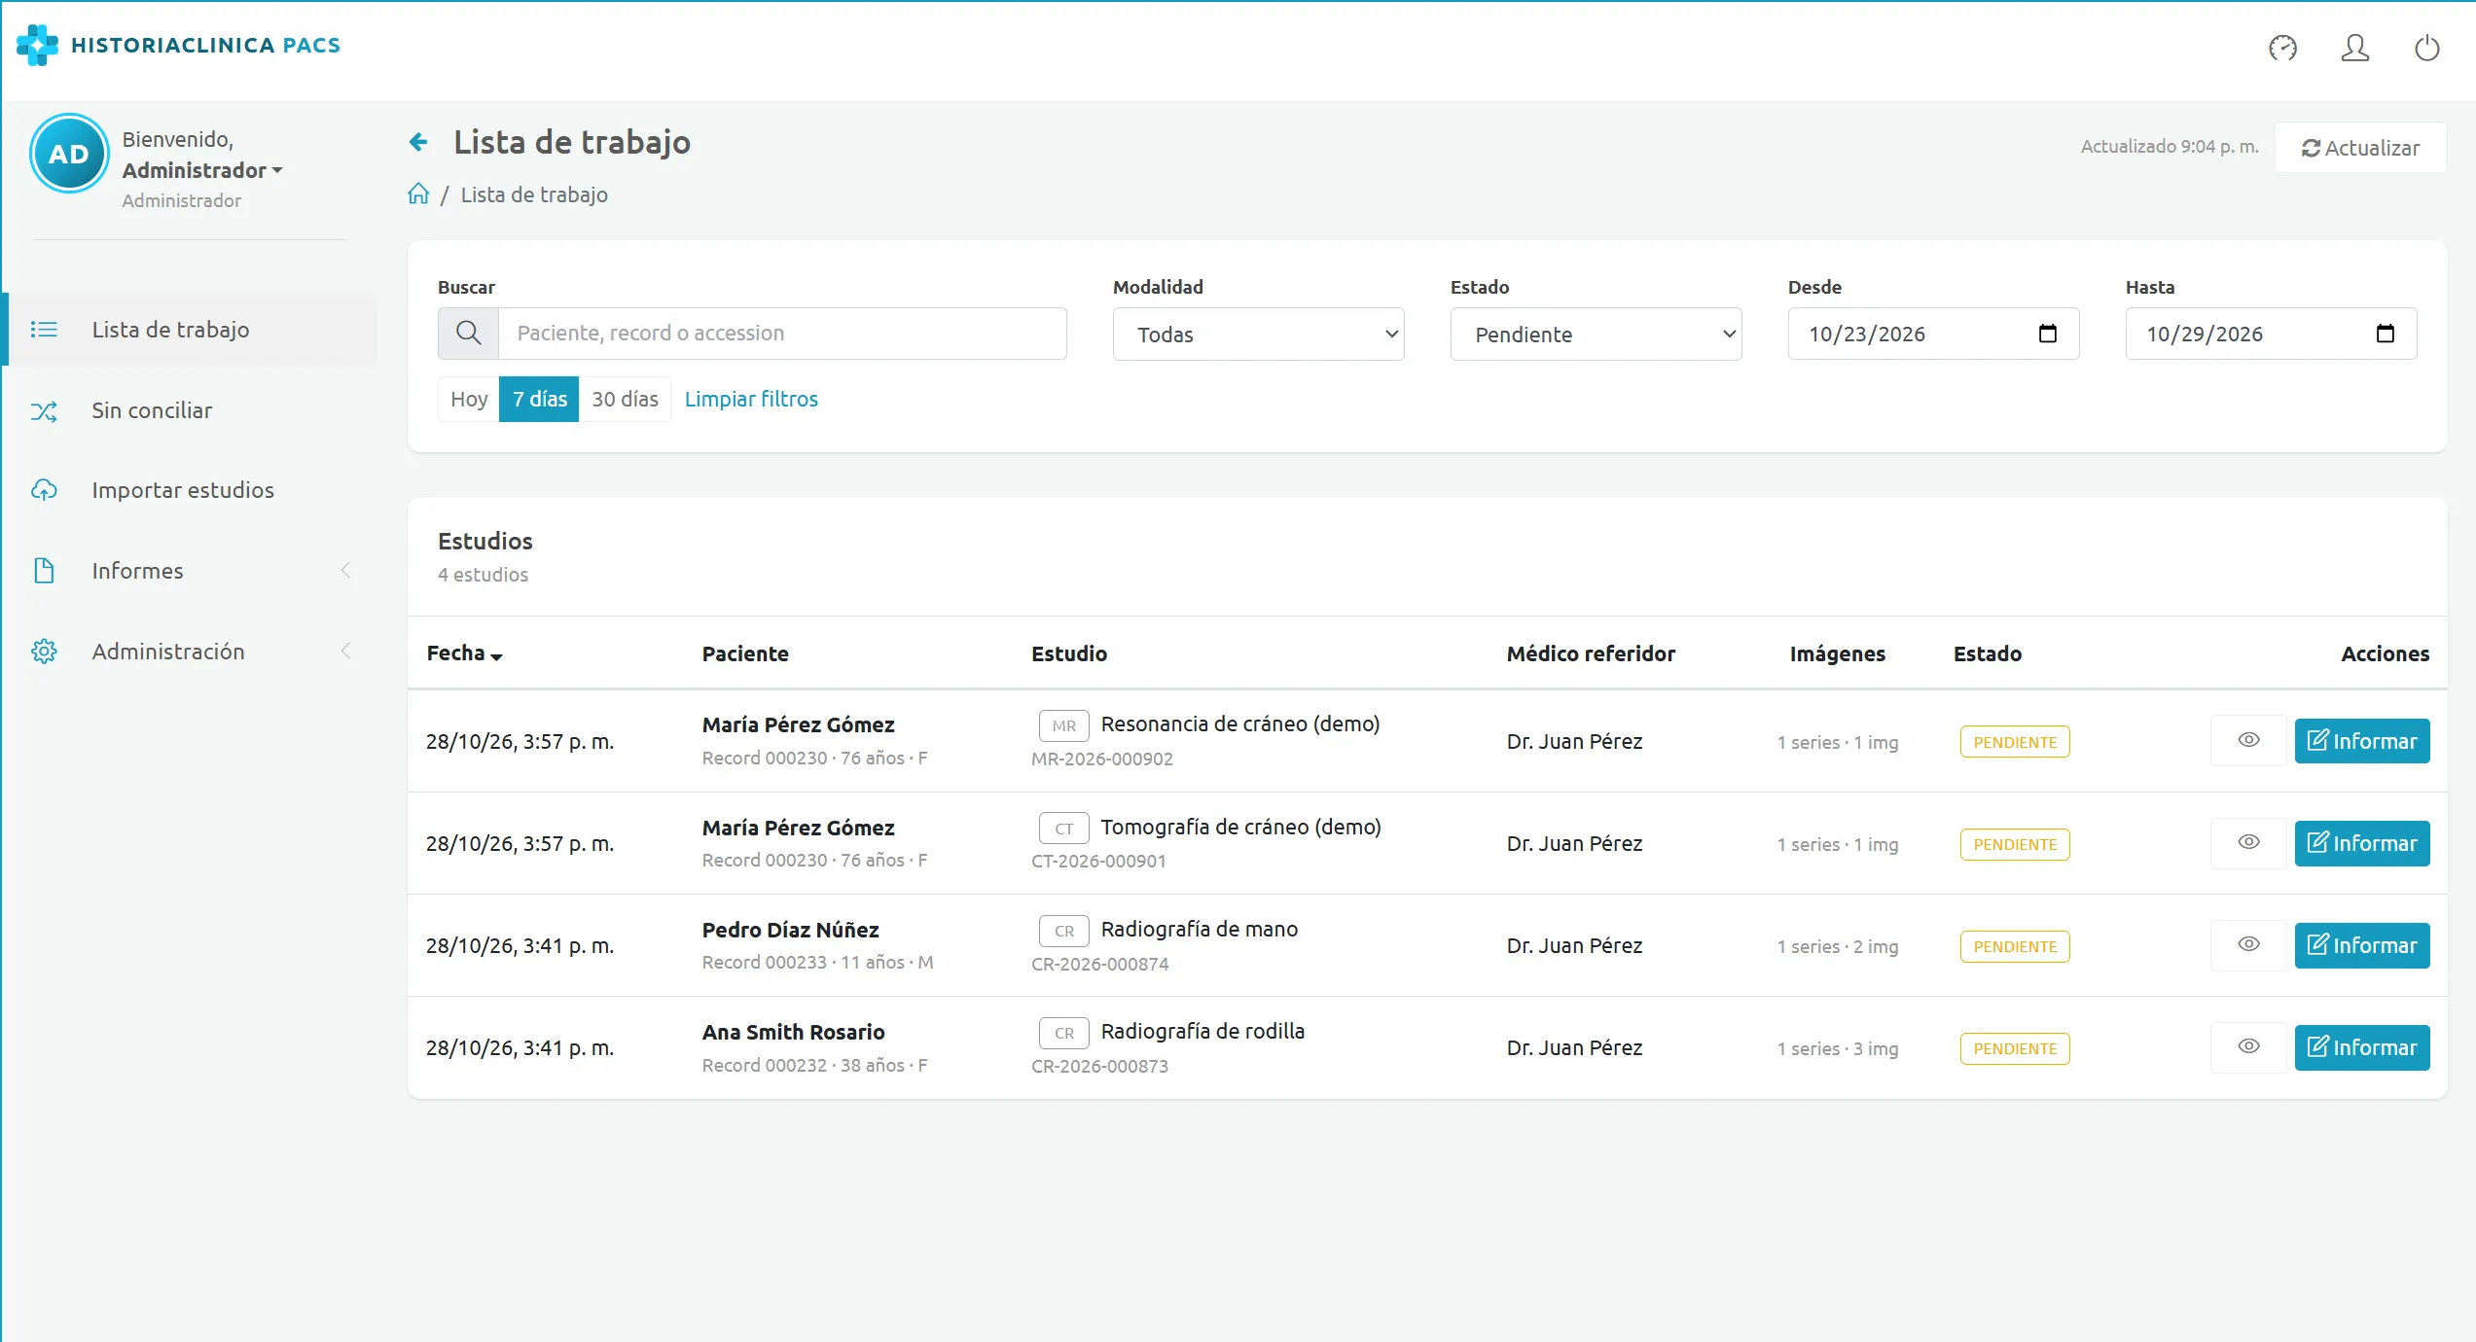Open the Estado Pendiente dropdown
The width and height of the screenshot is (2476, 1342).
pos(1596,335)
